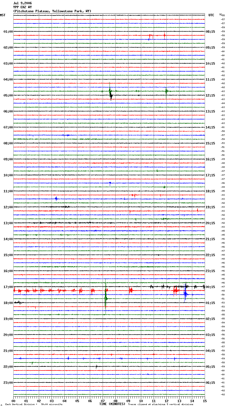Click the "15:15" UTC row label
Image resolution: width=226 pixels, height=408 pixels.
(x=210, y=143)
